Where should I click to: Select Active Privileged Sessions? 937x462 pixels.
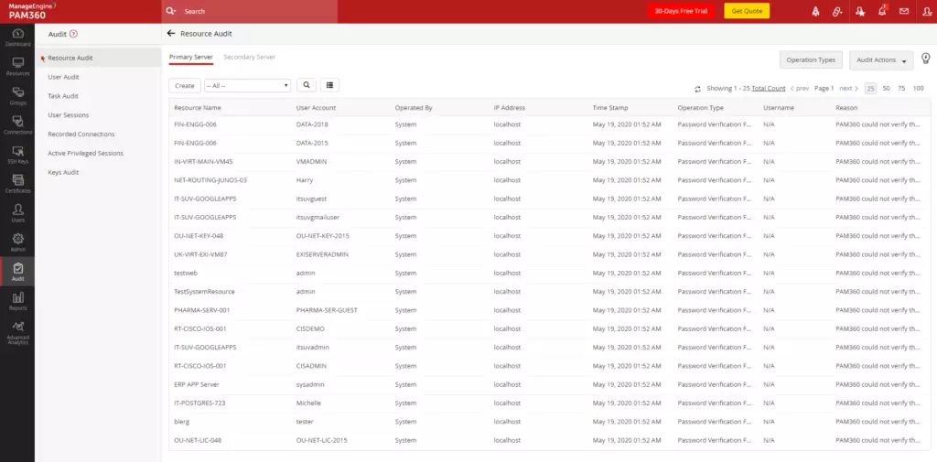85,153
